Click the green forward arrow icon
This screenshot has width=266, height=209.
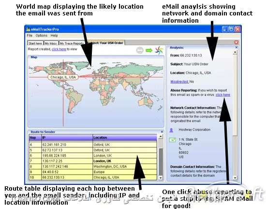[149, 50]
